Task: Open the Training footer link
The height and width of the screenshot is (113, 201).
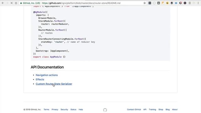Action: click(x=152, y=110)
